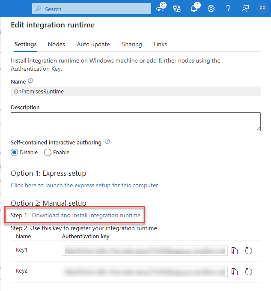Open the PP account avatar

(262, 8)
